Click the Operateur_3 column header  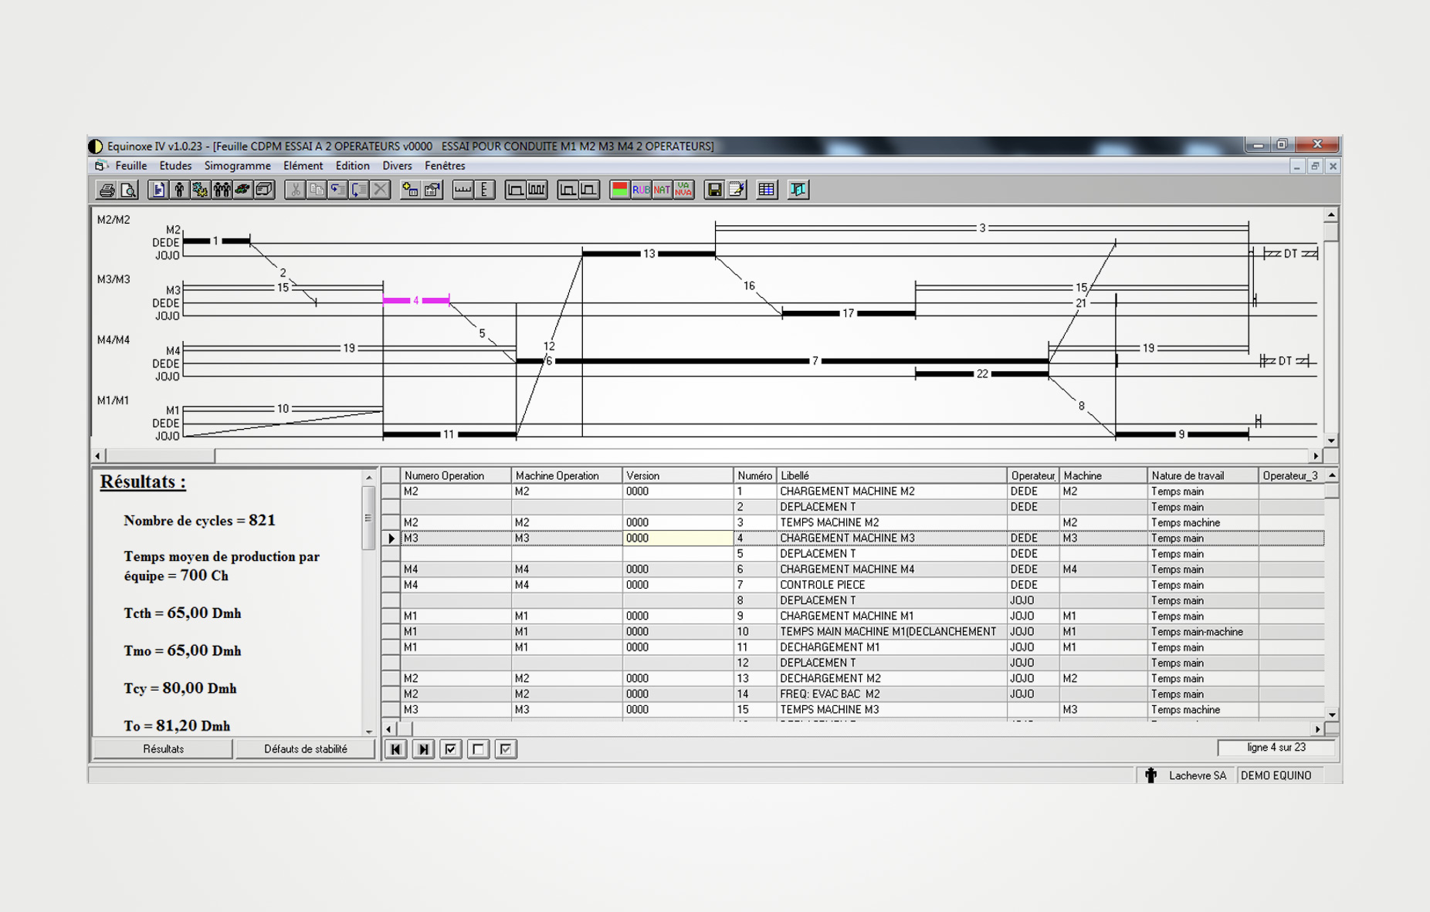tap(1292, 476)
